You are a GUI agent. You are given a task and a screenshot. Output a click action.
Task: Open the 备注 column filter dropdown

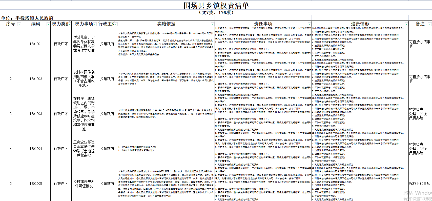coord(429,24)
